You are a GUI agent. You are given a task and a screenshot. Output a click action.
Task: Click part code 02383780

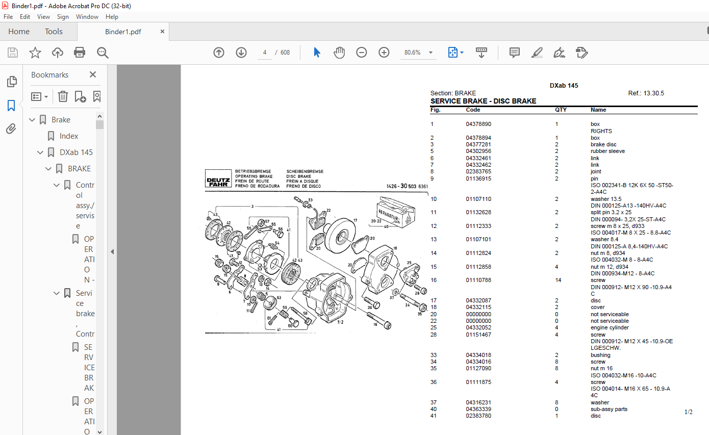(478, 416)
